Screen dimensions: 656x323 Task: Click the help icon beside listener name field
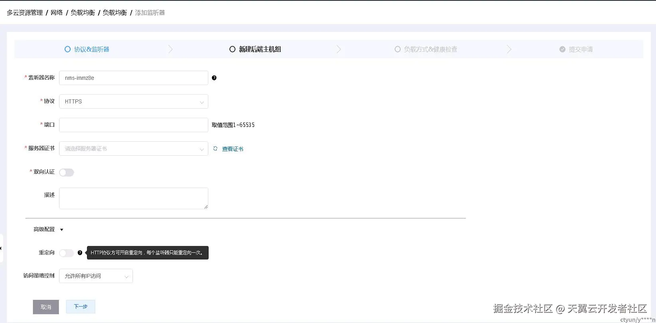tap(214, 78)
